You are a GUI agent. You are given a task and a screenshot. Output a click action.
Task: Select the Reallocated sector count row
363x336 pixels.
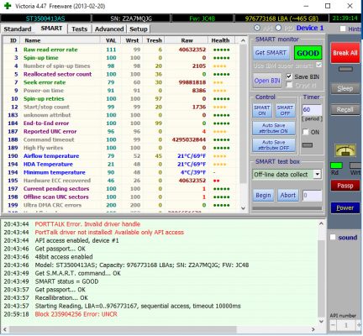pyautogui.click(x=121, y=74)
